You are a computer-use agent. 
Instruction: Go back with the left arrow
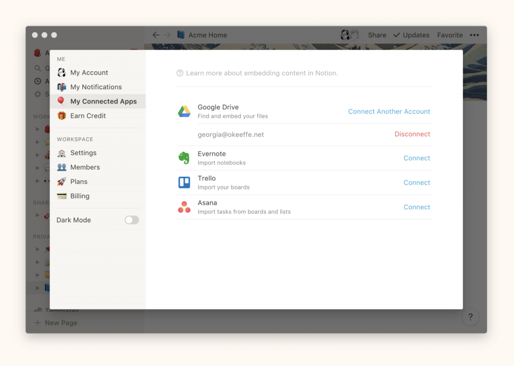[156, 35]
